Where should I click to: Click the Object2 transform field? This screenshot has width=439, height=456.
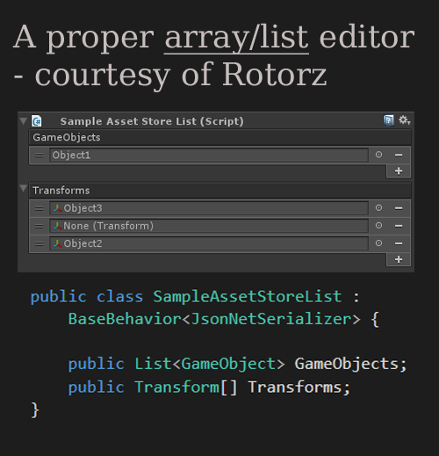tap(209, 243)
